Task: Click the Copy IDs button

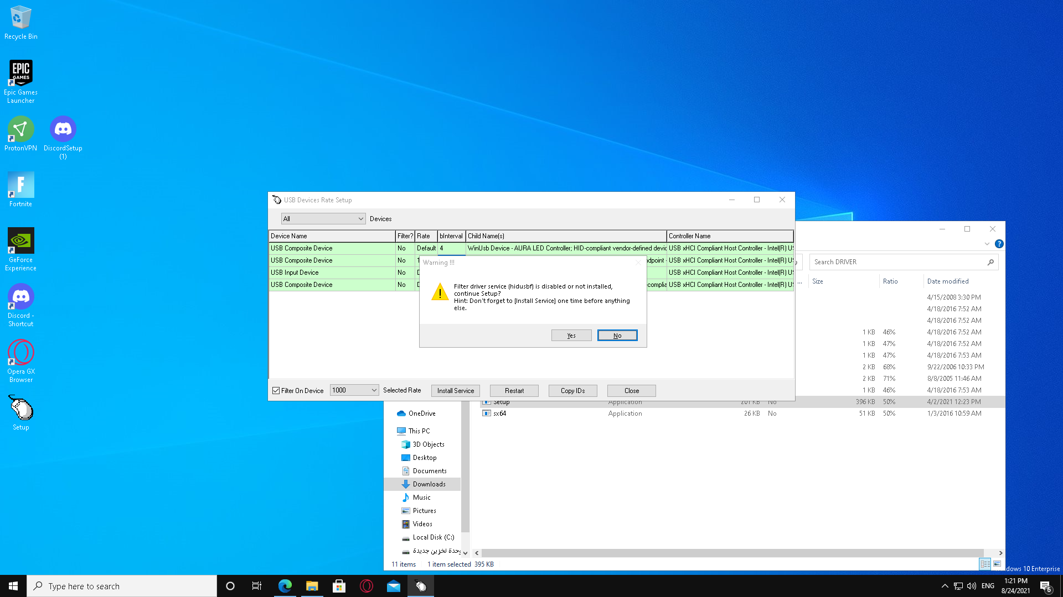Action: 572,390
